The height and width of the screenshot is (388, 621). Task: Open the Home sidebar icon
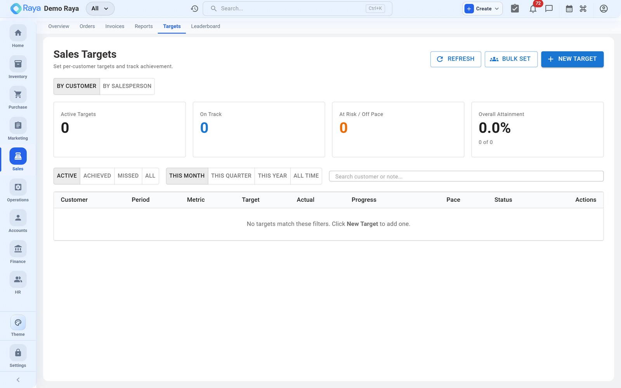click(x=18, y=33)
